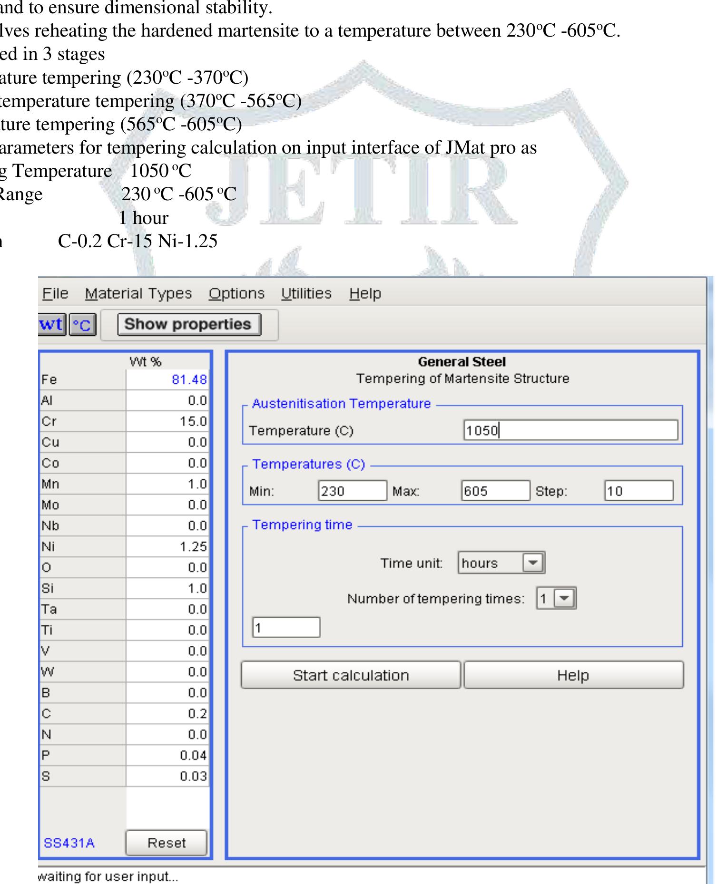
Task: Click Start calculation button
Action: coord(351,675)
